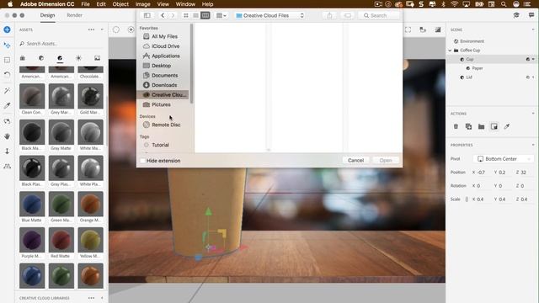Open the Creative Cloud Files location dropdown

(x=269, y=15)
